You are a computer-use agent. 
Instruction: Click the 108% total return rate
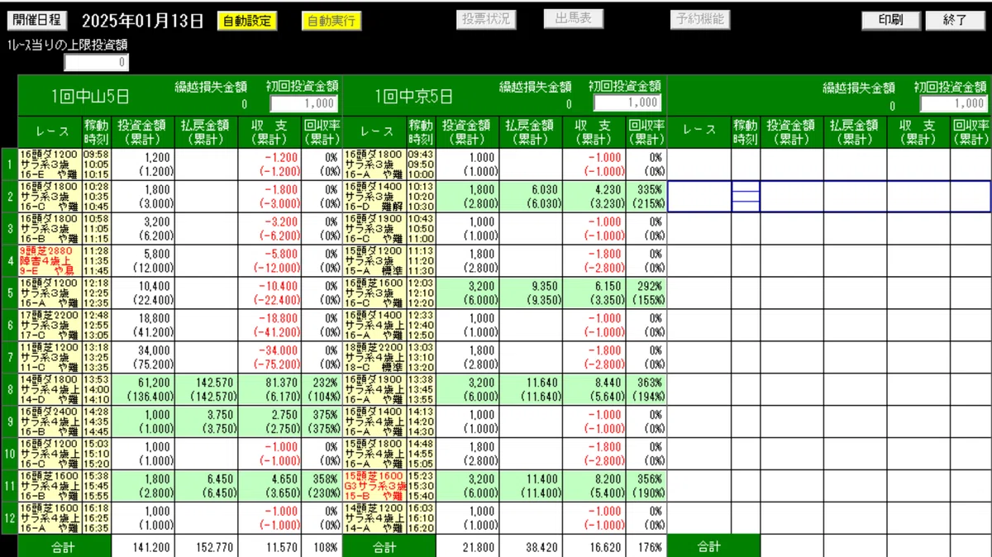click(322, 547)
